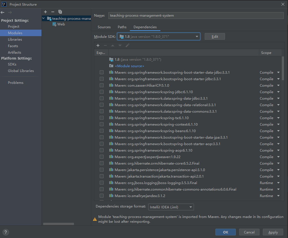Click library icon of hibernate-core dependency

pos(111,163)
